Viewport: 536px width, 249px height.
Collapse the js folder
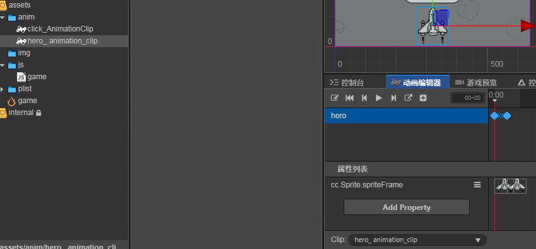(2, 65)
